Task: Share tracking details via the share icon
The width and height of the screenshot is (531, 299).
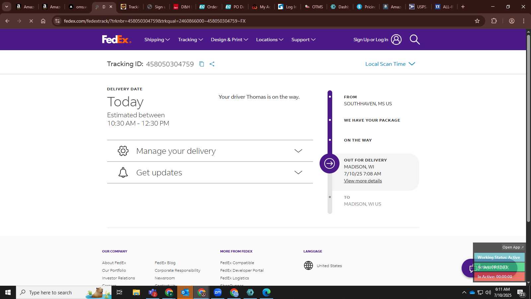Action: click(212, 64)
